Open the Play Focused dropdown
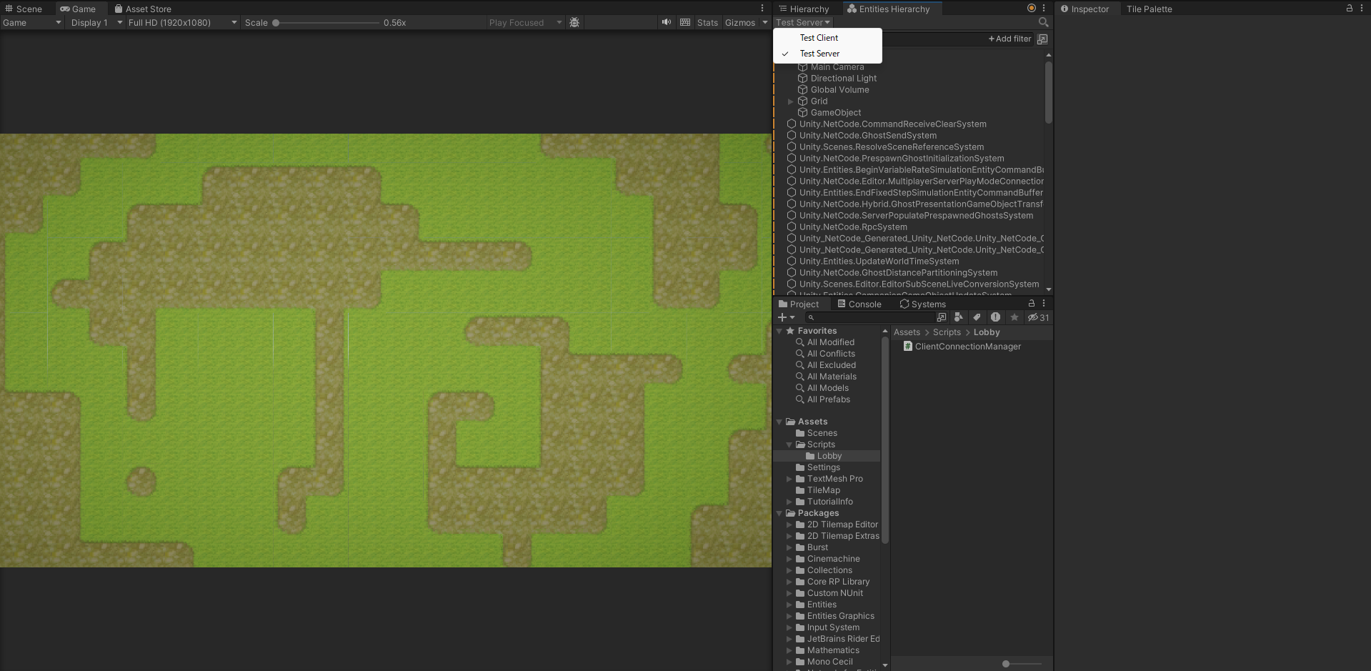The width and height of the screenshot is (1371, 671). [x=525, y=23]
